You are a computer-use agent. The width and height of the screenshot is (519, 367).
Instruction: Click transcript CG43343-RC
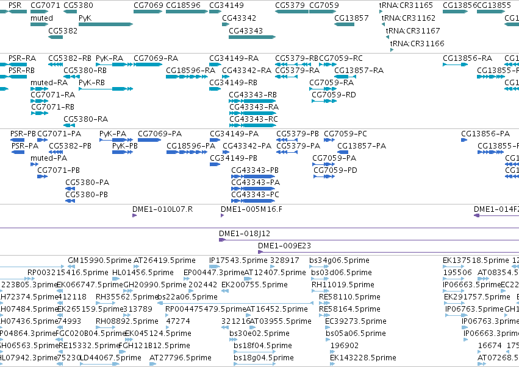click(252, 125)
